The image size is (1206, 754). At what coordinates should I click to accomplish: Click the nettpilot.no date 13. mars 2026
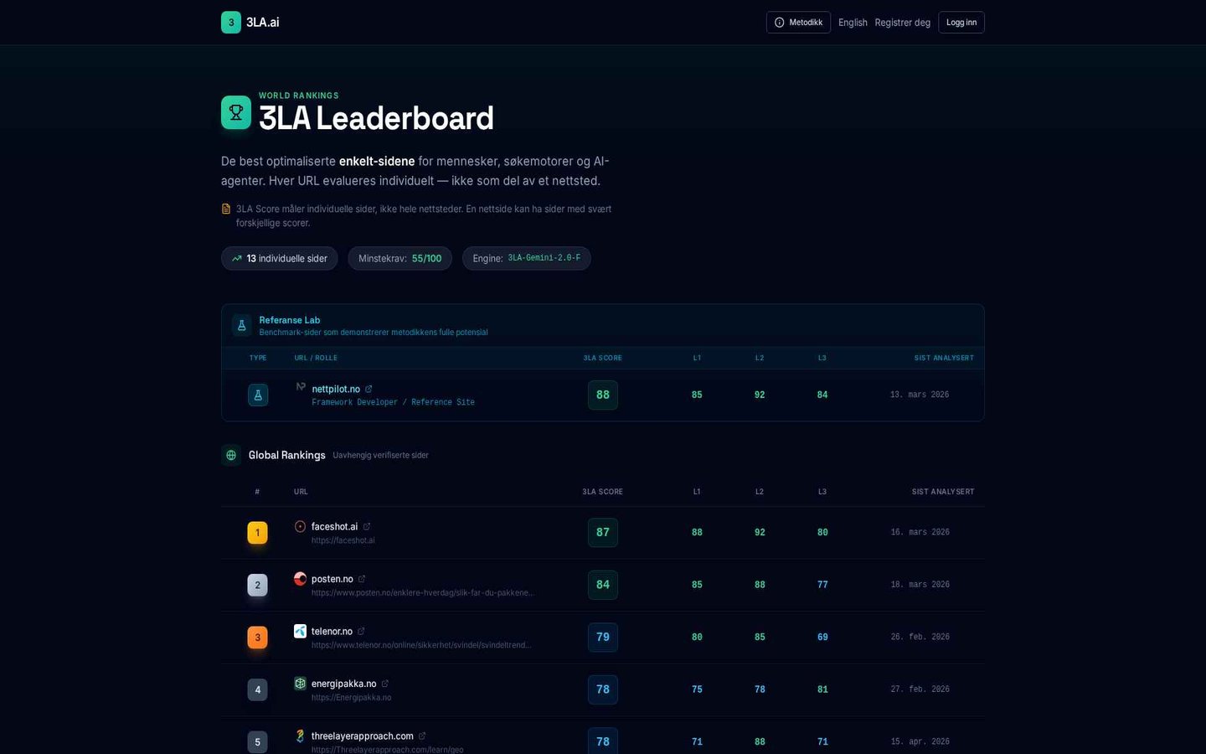[920, 395]
